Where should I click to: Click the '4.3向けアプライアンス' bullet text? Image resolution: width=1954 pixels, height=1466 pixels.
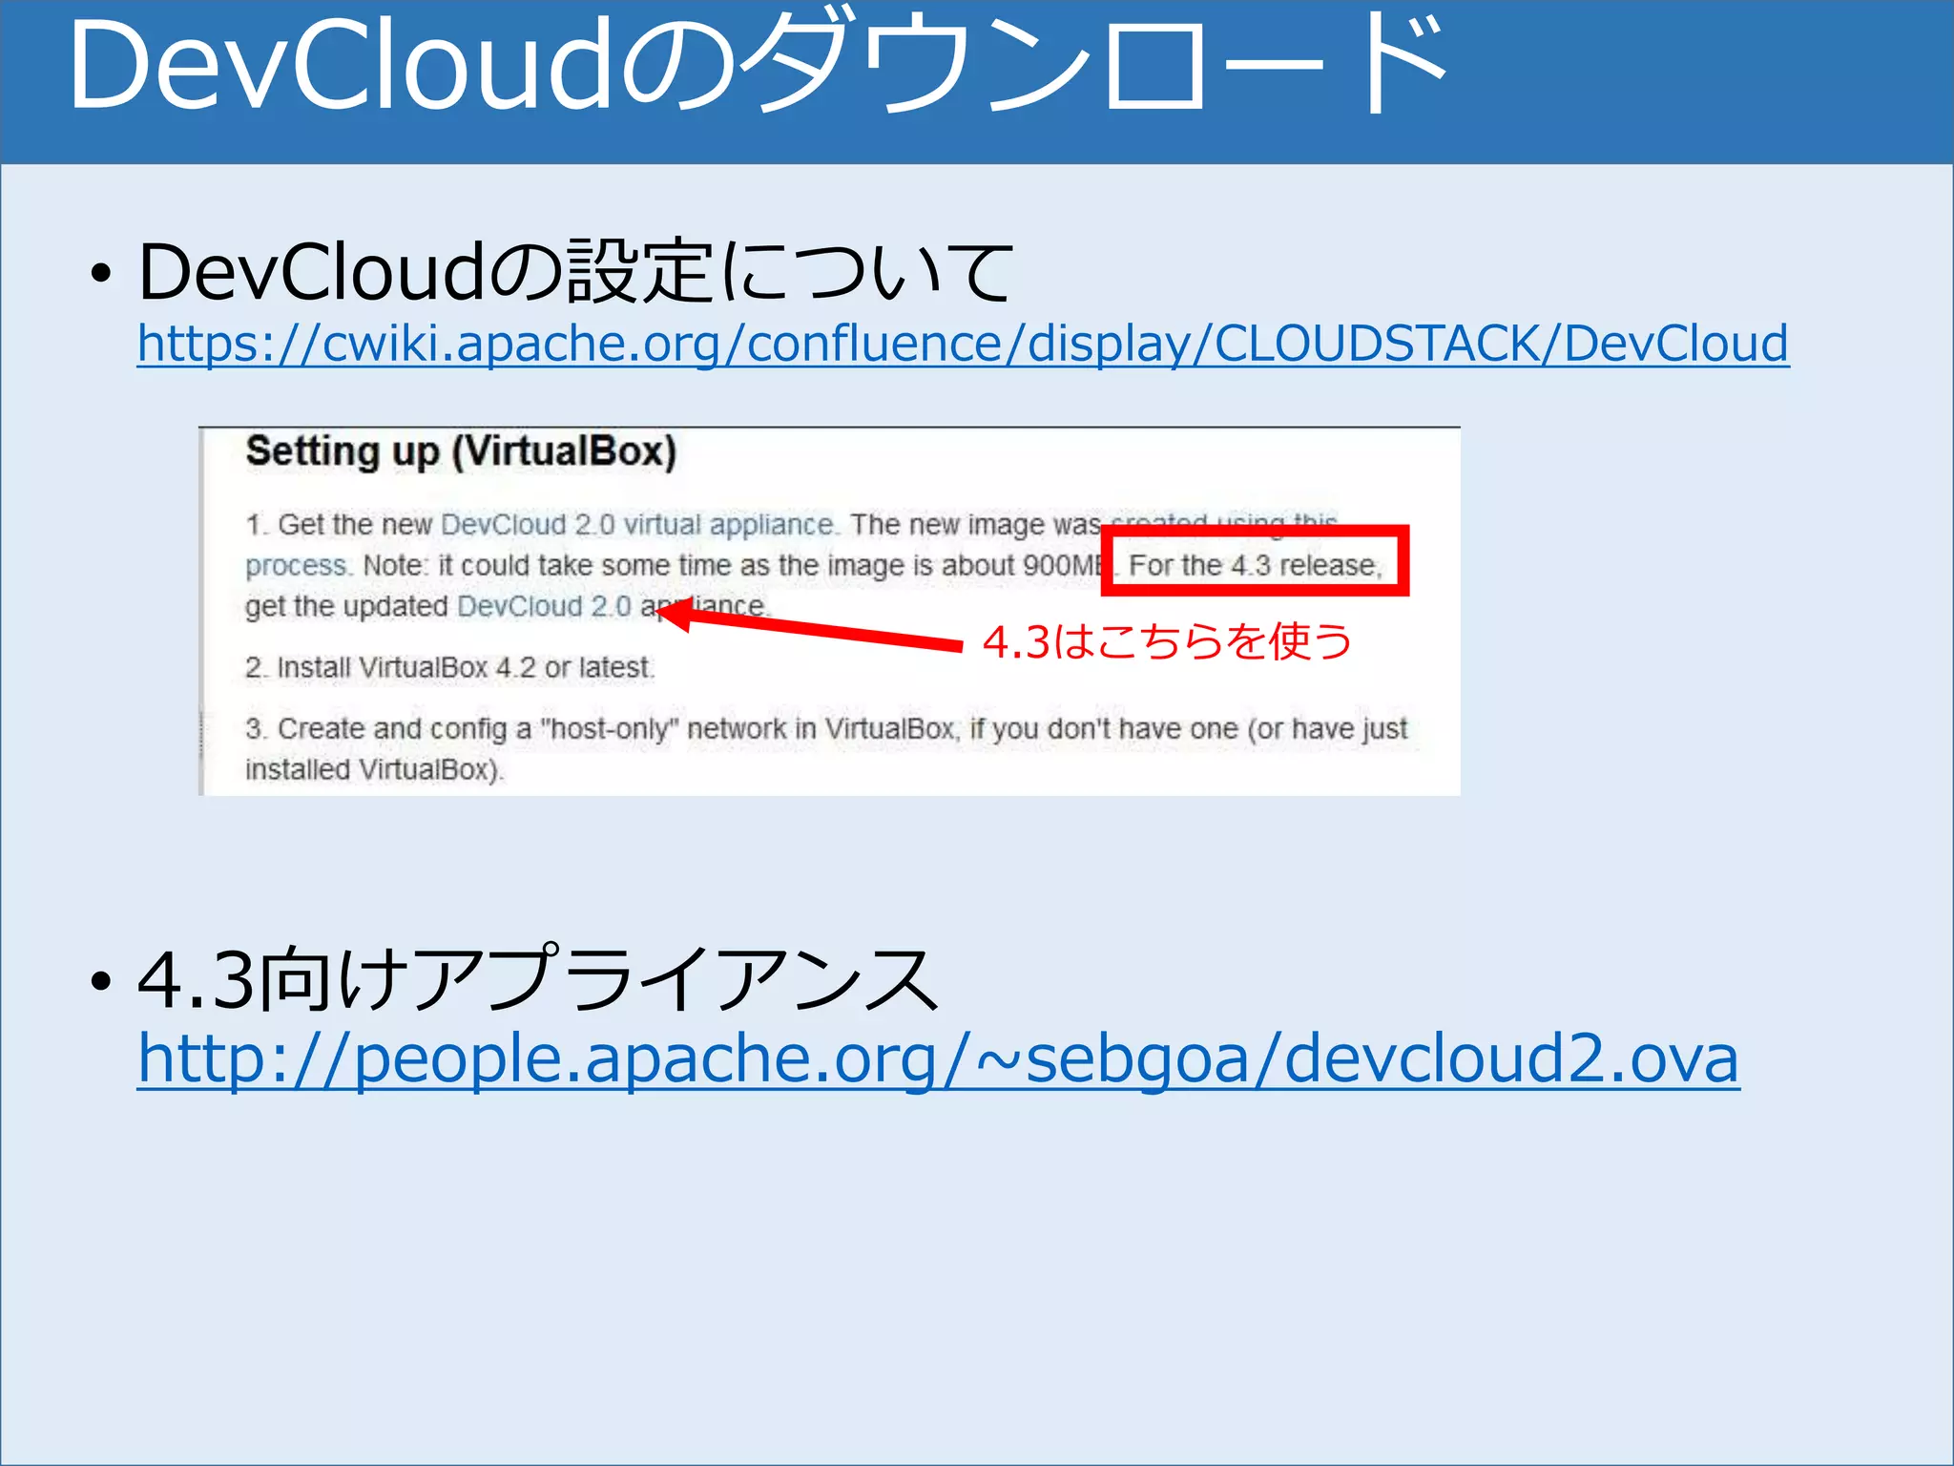pyautogui.click(x=539, y=978)
